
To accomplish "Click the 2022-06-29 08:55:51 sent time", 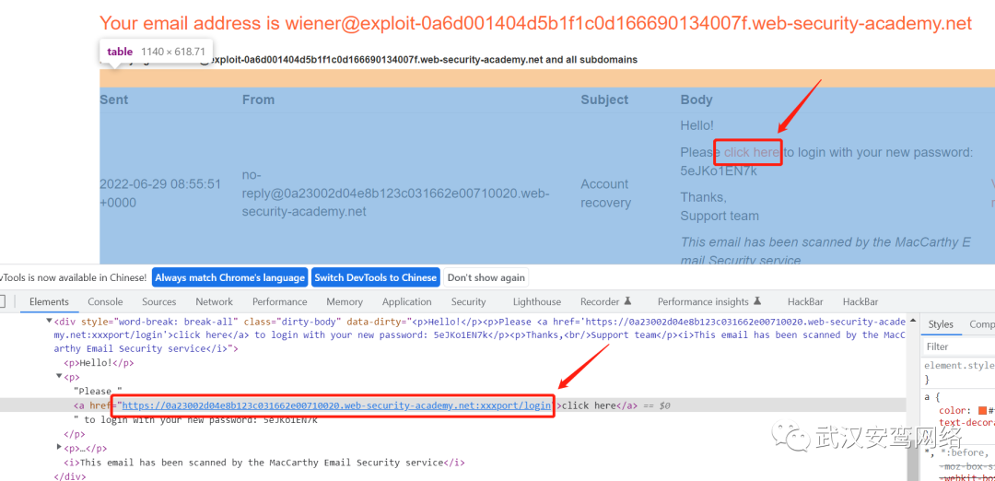I will click(160, 194).
